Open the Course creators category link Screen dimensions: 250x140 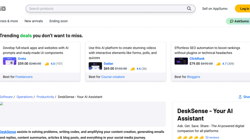click(x=113, y=77)
